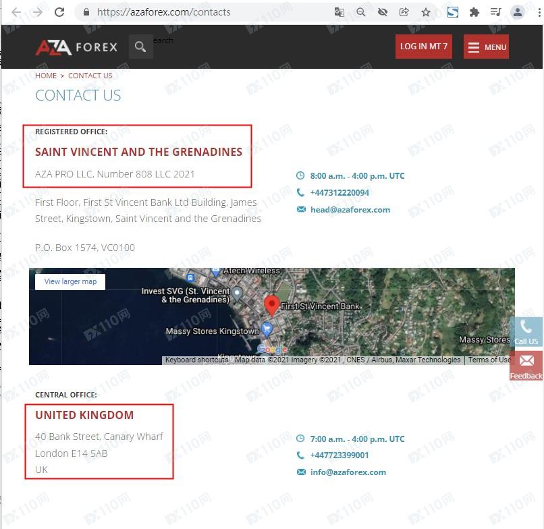The width and height of the screenshot is (544, 529).
Task: Click View larger map button
Action: pyautogui.click(x=70, y=281)
